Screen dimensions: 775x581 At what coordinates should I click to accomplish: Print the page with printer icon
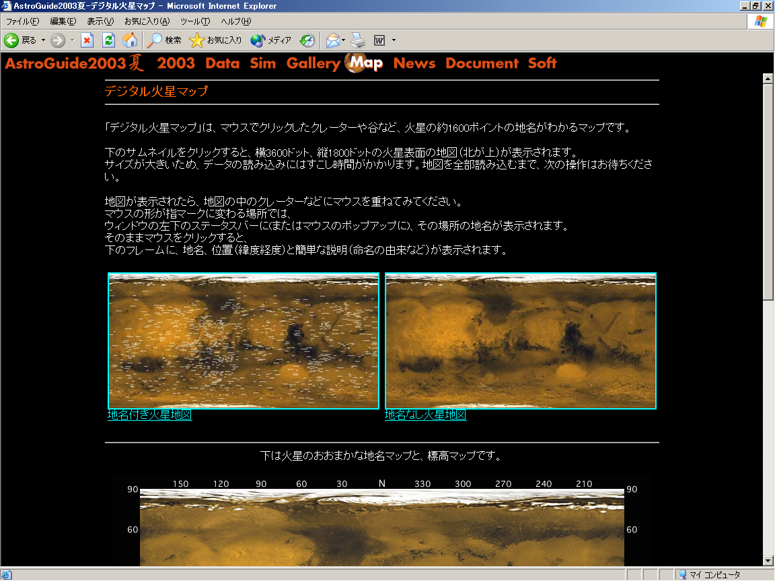(357, 40)
